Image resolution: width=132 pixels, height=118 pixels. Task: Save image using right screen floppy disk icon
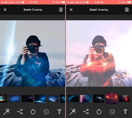127,10
